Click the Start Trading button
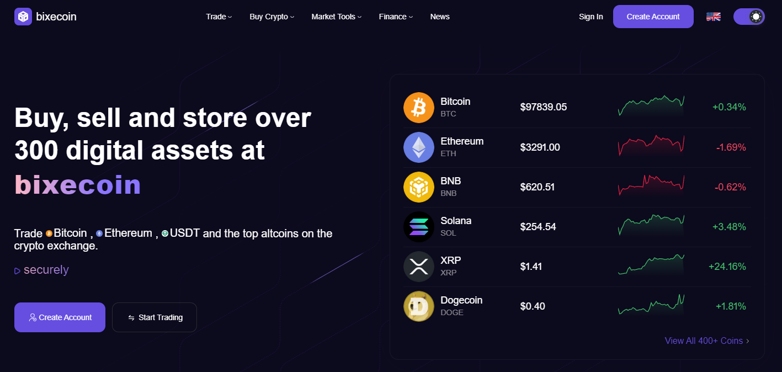Viewport: 782px width, 372px height. 154,317
